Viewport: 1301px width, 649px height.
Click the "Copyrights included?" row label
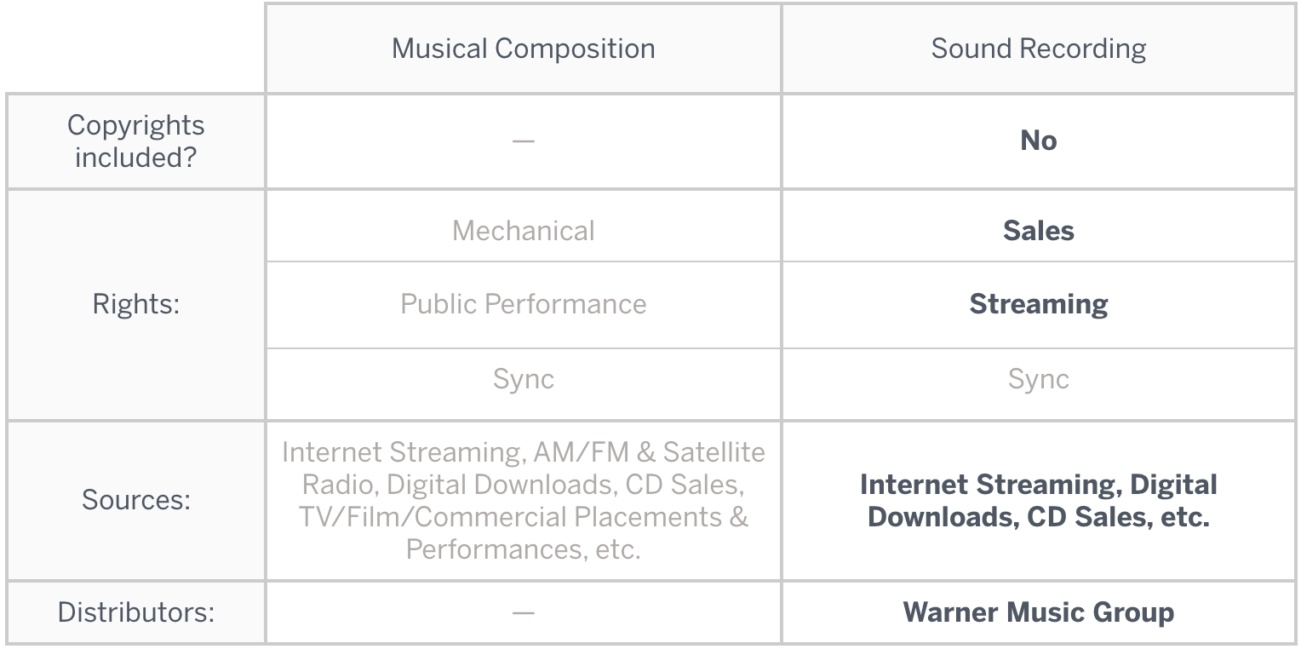pyautogui.click(x=136, y=141)
